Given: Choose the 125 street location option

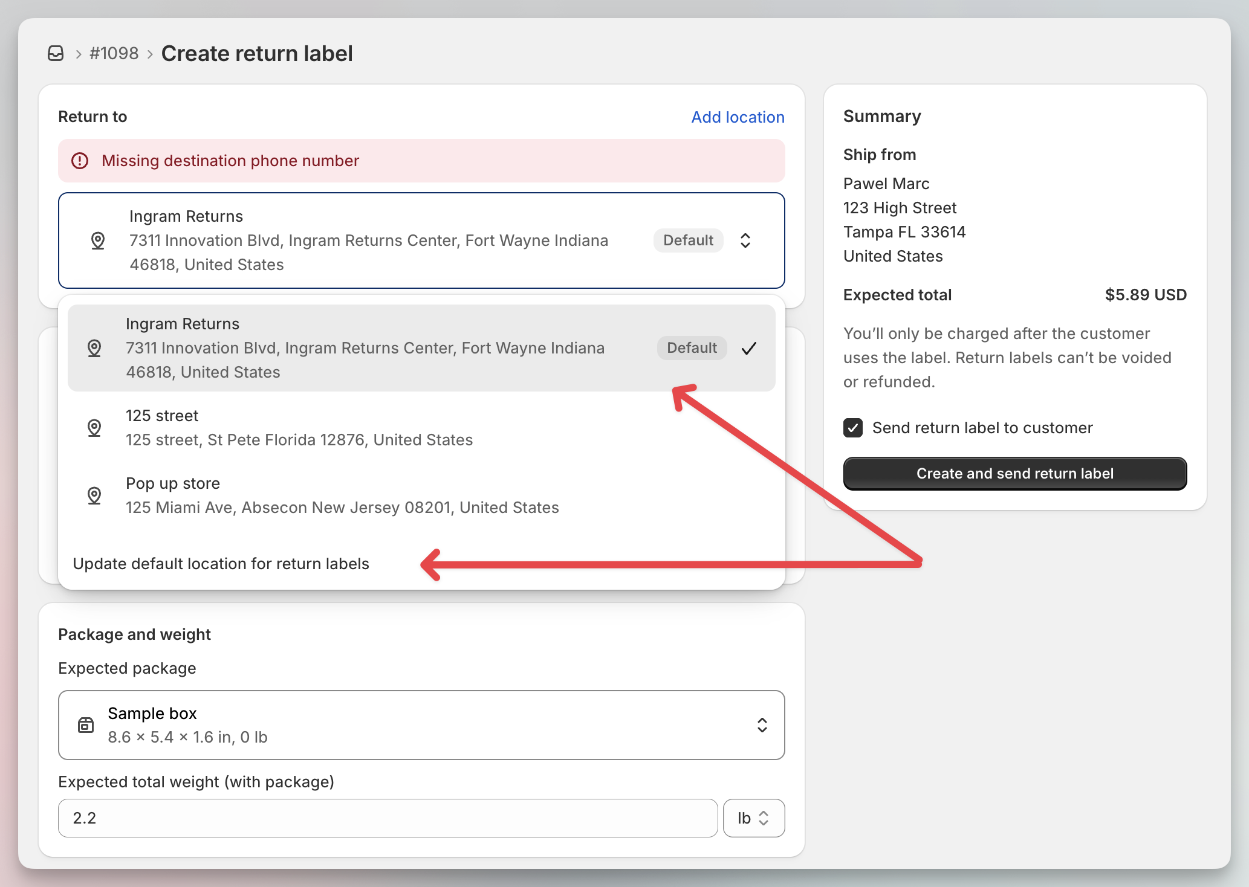Looking at the screenshot, I should [421, 428].
